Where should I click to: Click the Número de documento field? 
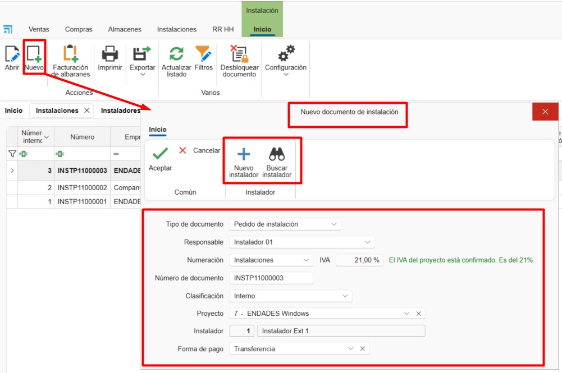pos(271,278)
